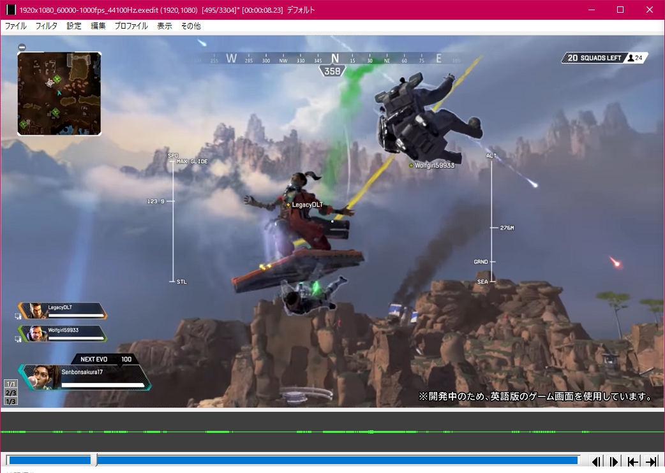Click the 'NEXT EVO 100' label
Image resolution: width=665 pixels, height=473 pixels.
pyautogui.click(x=105, y=359)
